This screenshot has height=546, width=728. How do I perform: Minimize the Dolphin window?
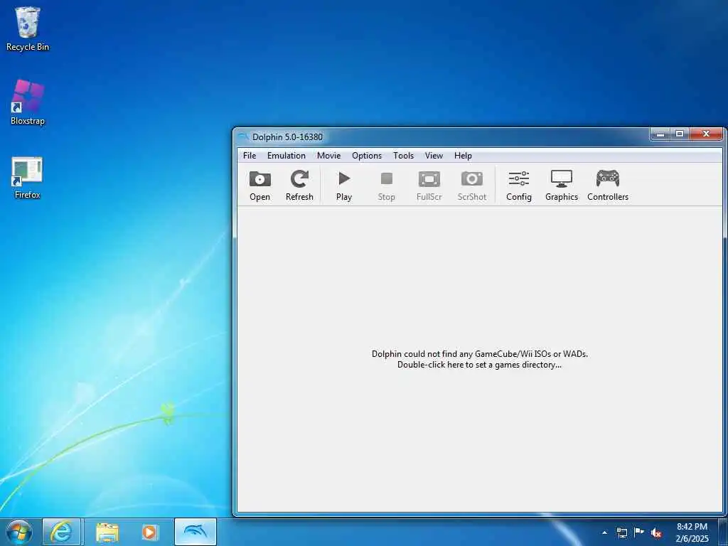click(660, 134)
